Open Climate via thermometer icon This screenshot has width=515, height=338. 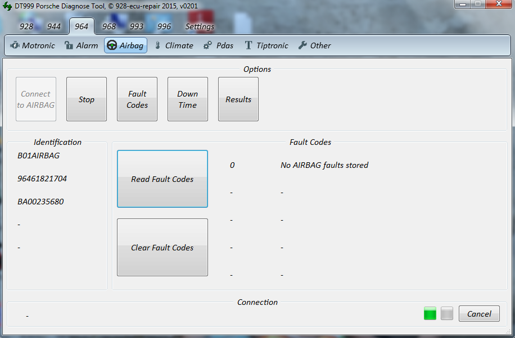click(x=157, y=45)
